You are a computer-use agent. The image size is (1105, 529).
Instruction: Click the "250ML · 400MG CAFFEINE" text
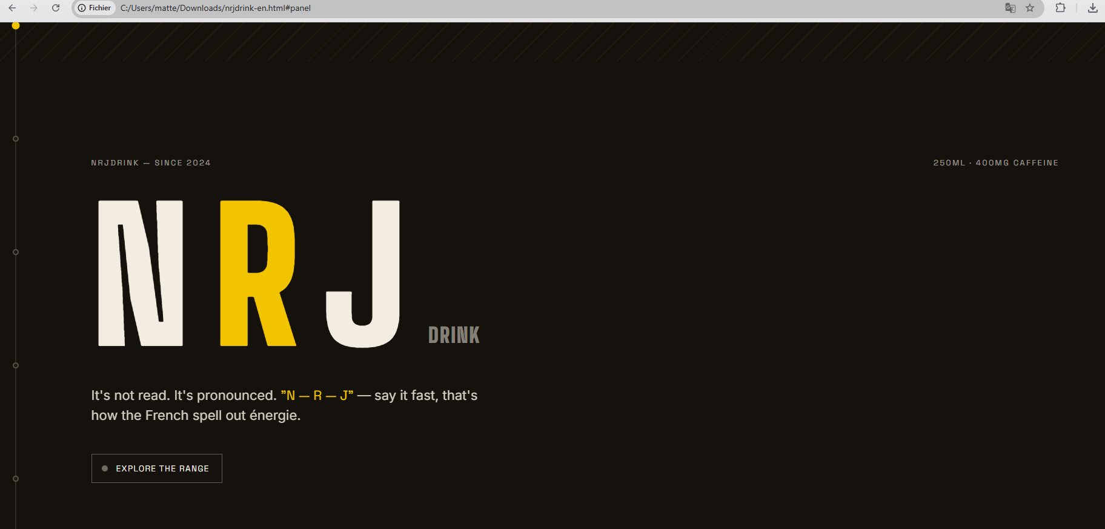coord(996,163)
